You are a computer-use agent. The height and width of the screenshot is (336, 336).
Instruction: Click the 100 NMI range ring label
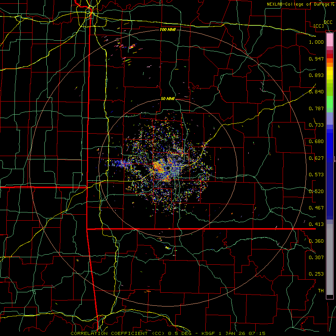tap(168, 29)
